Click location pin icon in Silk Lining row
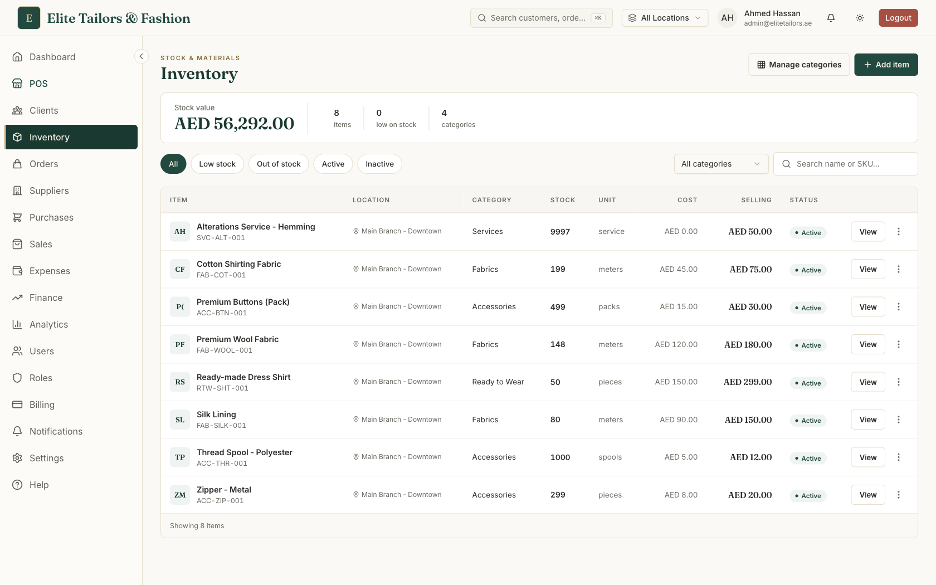The width and height of the screenshot is (936, 585). pos(355,420)
